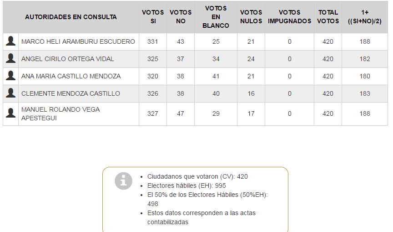Screen dimensions: 393x232
Task: Click the name Angel Cirilo Ortega Vidal
Action: click(x=68, y=59)
